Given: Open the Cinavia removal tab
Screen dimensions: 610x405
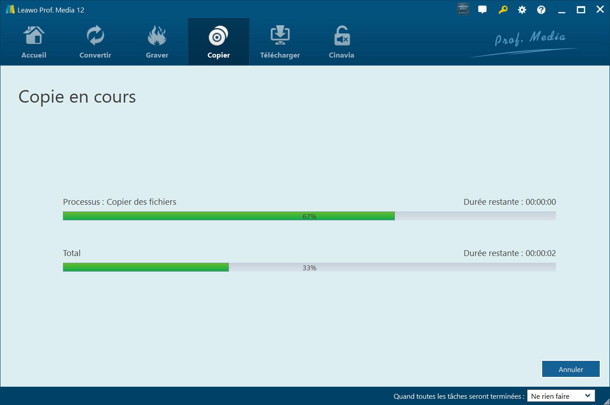Looking at the screenshot, I should click(x=341, y=42).
